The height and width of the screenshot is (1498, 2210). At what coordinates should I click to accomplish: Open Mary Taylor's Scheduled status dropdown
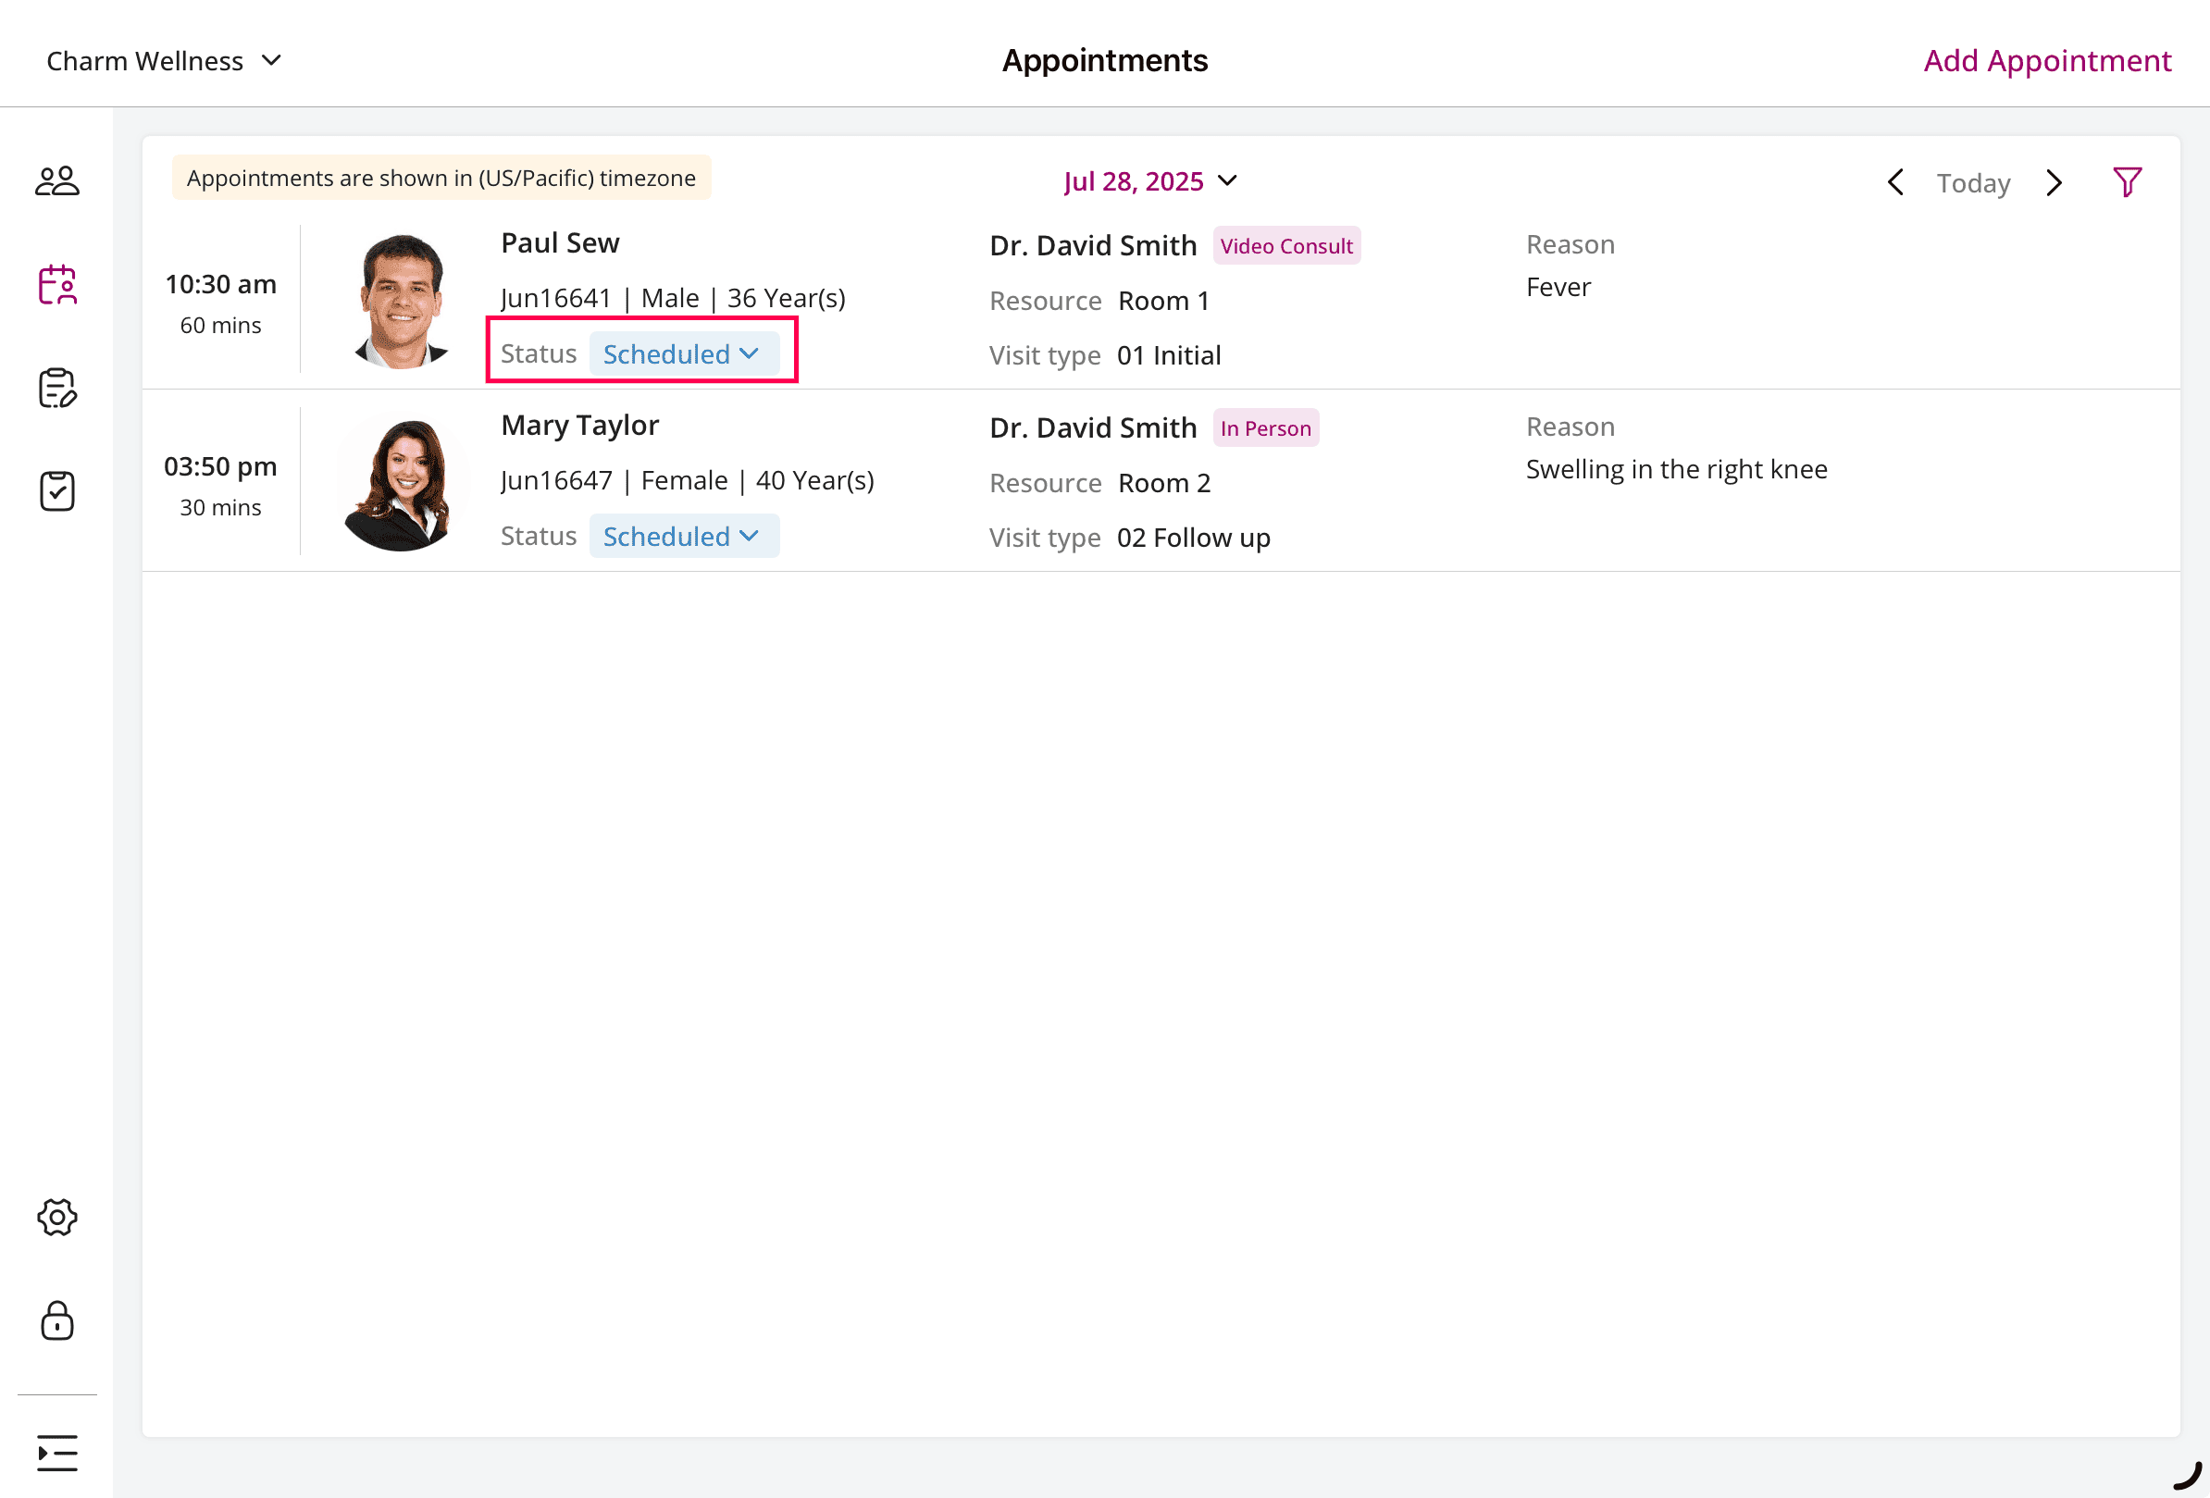(x=683, y=535)
